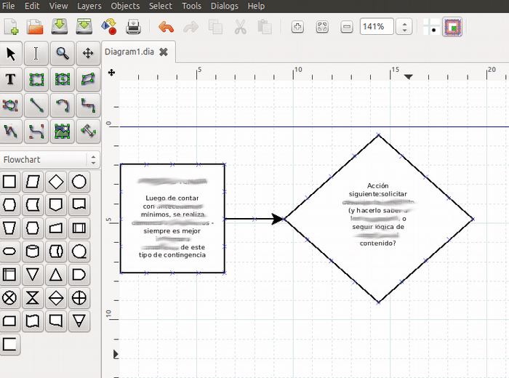Toggle snap-to-grid button in toolbar
Viewport: 509px width, 378px height.
pyautogui.click(x=431, y=27)
